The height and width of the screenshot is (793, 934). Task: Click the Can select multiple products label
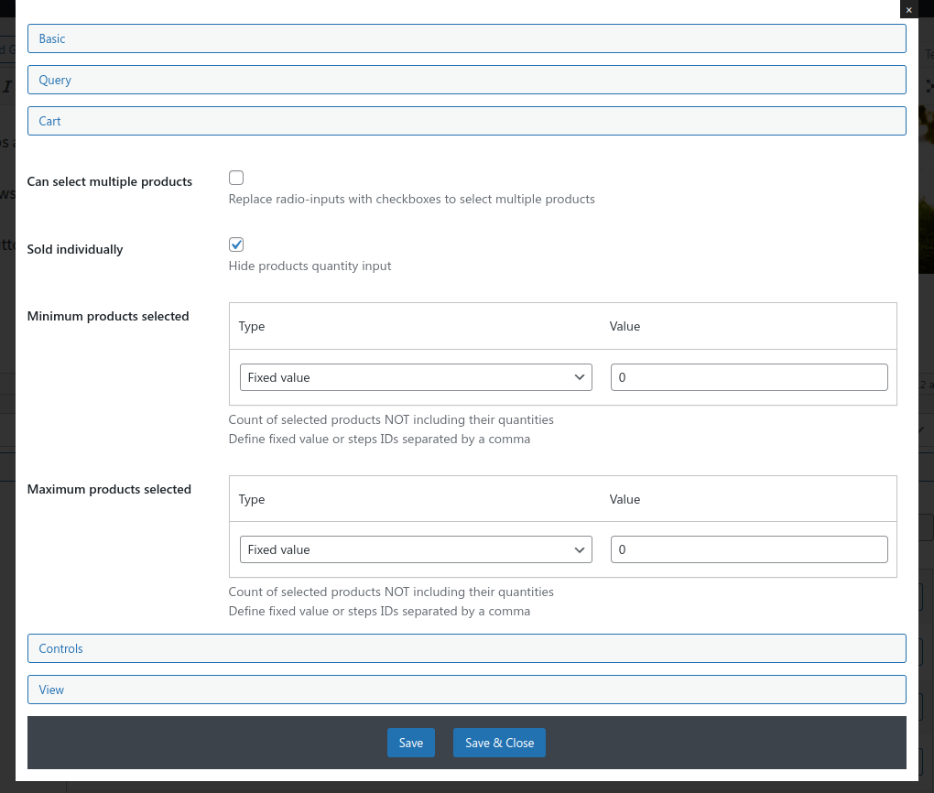tap(110, 181)
